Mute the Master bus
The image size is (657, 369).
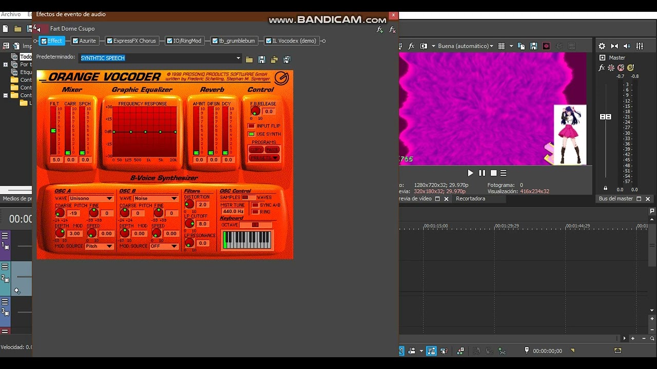pos(621,68)
